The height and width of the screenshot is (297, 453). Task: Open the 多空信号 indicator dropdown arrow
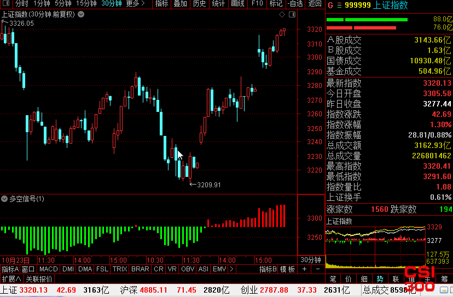(4, 199)
